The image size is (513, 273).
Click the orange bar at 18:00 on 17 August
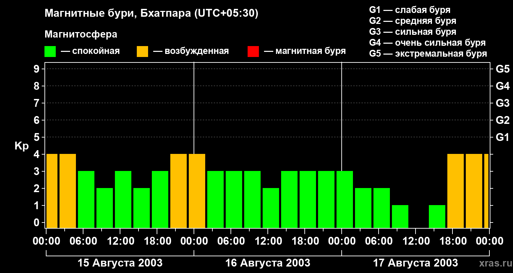456,191
